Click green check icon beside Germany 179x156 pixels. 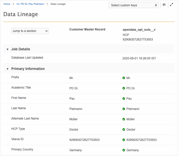coord(124,150)
